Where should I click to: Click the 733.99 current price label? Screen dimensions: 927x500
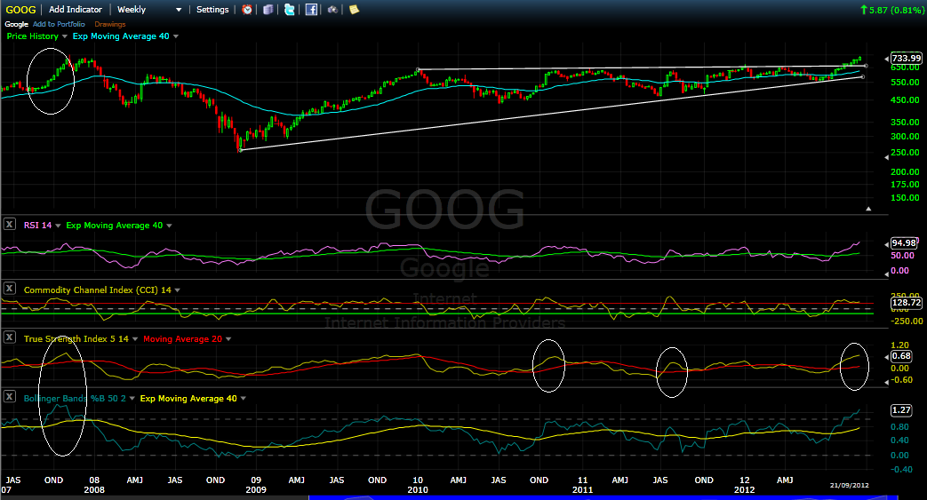[x=907, y=58]
